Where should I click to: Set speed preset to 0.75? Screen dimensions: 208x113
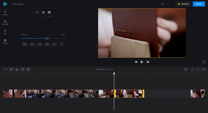(x=40, y=44)
